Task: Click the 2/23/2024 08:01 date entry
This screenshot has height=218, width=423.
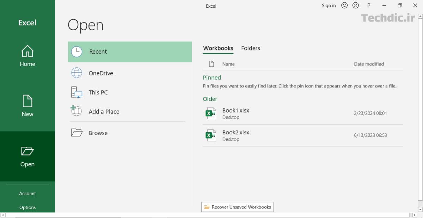Action: 370,113
